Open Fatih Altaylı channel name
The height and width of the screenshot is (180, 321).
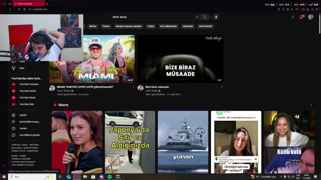tap(151, 91)
